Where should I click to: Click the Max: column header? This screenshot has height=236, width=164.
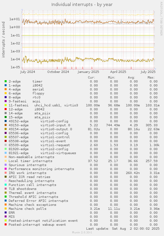(x=151, y=78)
